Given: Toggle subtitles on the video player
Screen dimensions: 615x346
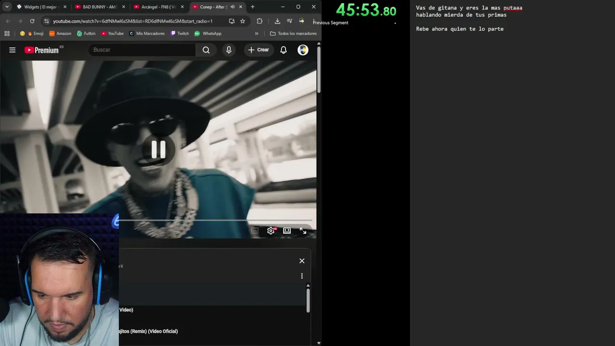Looking at the screenshot, I should (x=255, y=231).
